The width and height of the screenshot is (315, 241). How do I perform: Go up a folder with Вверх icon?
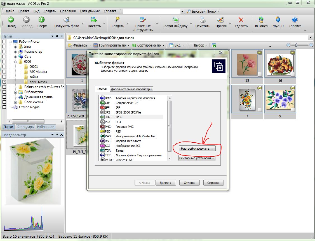42,20
